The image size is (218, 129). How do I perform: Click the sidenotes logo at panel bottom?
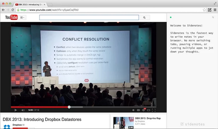tap(192, 124)
